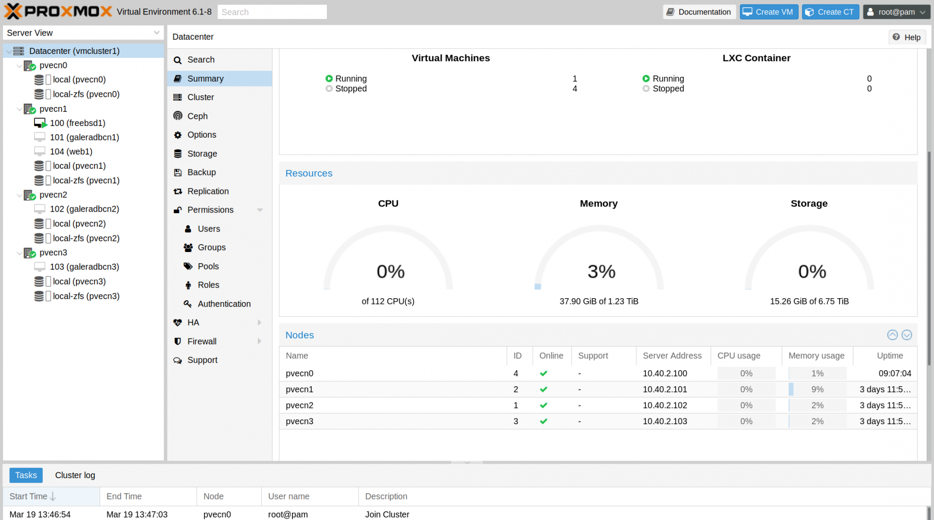Collapse the pvecn1 node branch
The width and height of the screenshot is (934, 520).
click(19, 109)
